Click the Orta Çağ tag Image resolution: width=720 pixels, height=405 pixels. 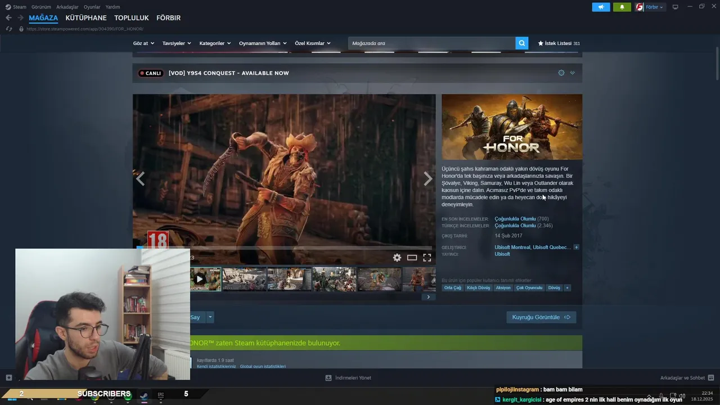(x=453, y=288)
